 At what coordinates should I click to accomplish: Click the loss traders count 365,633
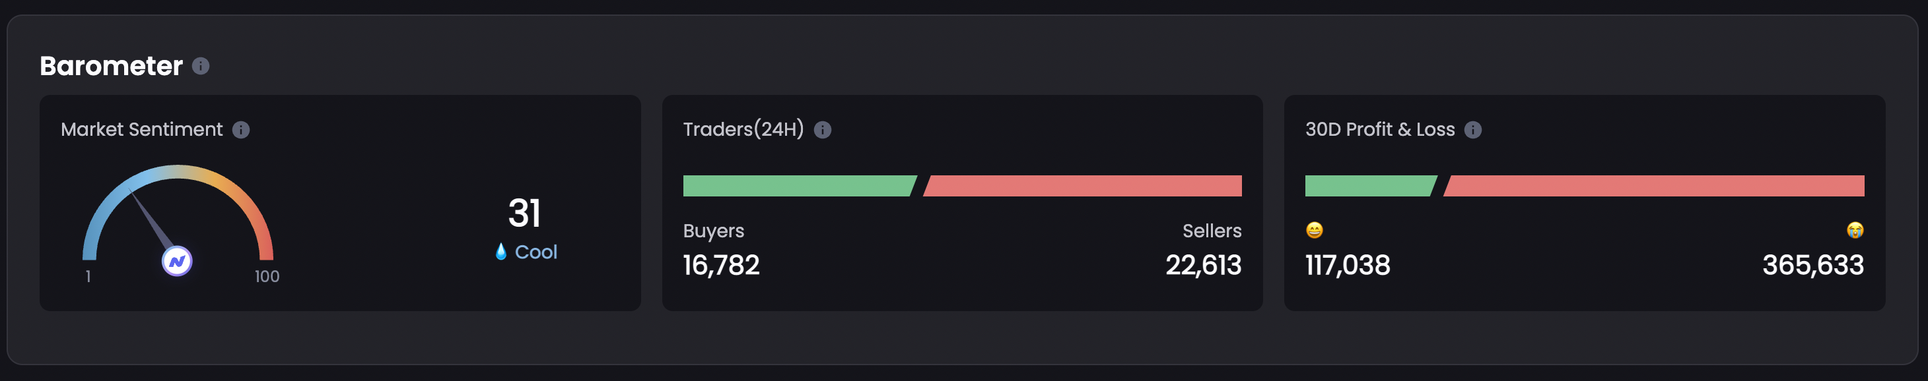1812,265
